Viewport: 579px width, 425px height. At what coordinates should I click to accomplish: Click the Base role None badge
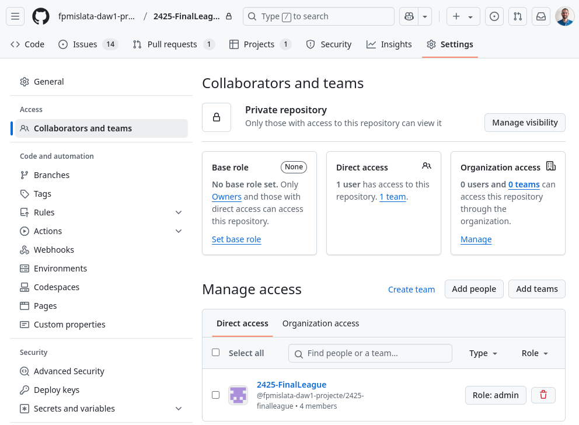pyautogui.click(x=294, y=167)
